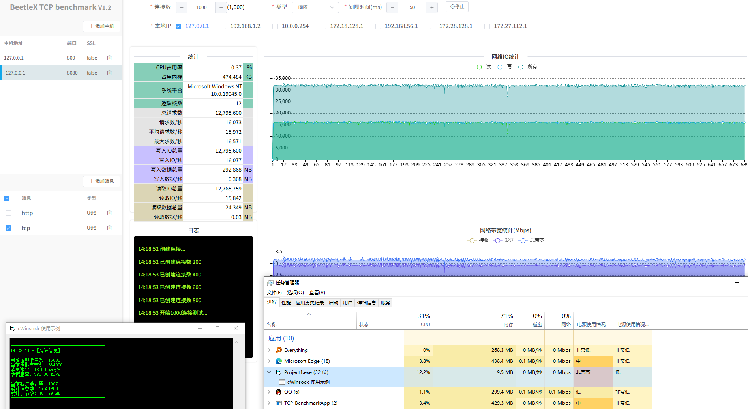Image resolution: width=748 pixels, height=409 pixels.
Task: Click the QQ penguin icon in process list
Action: [x=279, y=392]
